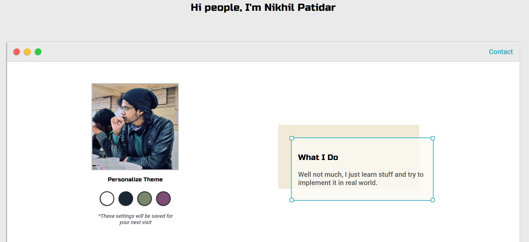Viewport: 529px width, 242px height.
Task: Click the yellow window dot
Action: [27, 52]
